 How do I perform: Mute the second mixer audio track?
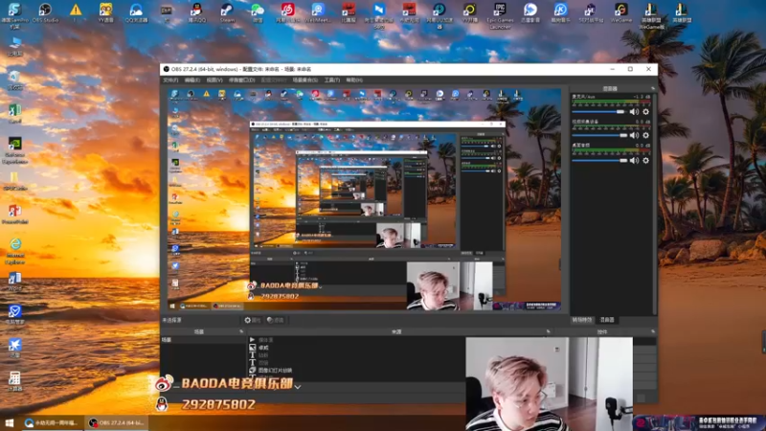[634, 135]
